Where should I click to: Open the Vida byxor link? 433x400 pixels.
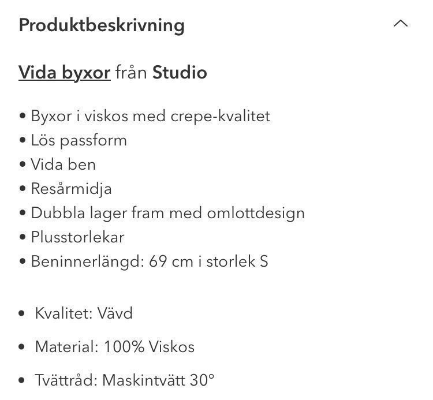[65, 73]
